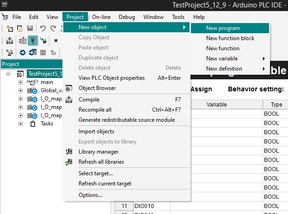The image size is (288, 214).
Task: Click the Open project folder icon
Action: (x=20, y=29)
